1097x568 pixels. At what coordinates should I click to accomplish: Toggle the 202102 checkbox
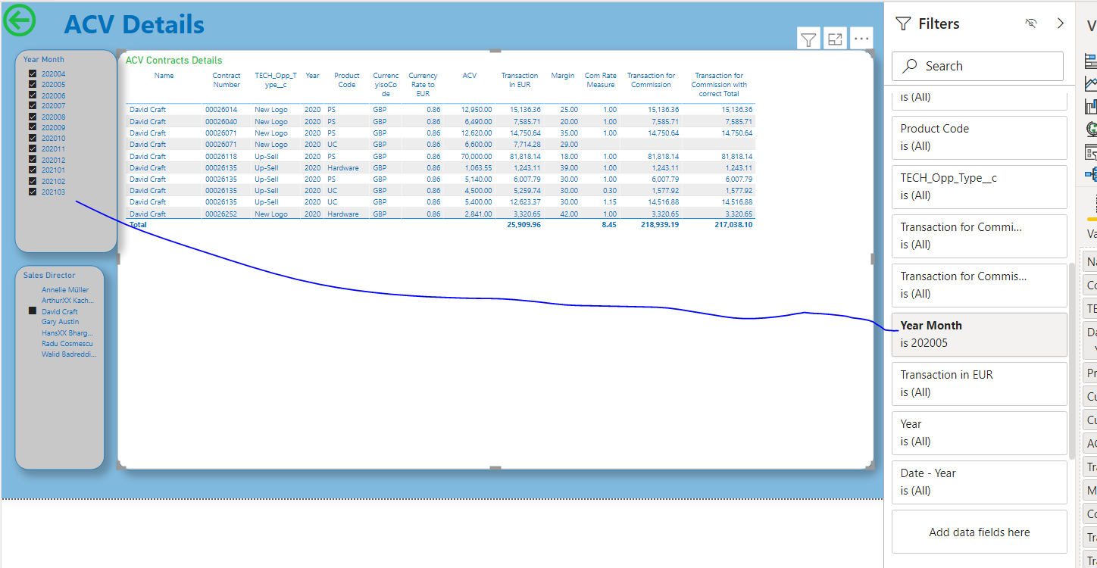33,181
